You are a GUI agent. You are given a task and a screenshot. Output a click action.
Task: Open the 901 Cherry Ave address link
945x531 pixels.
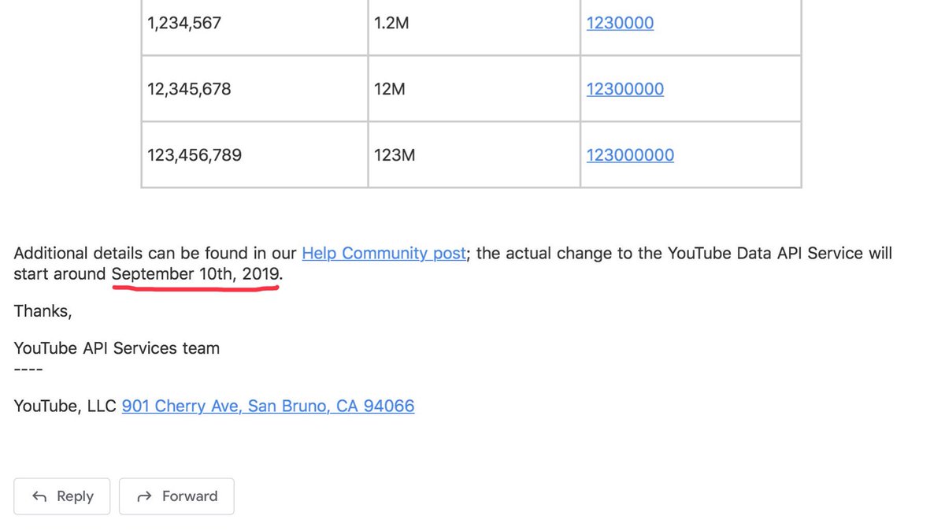268,406
